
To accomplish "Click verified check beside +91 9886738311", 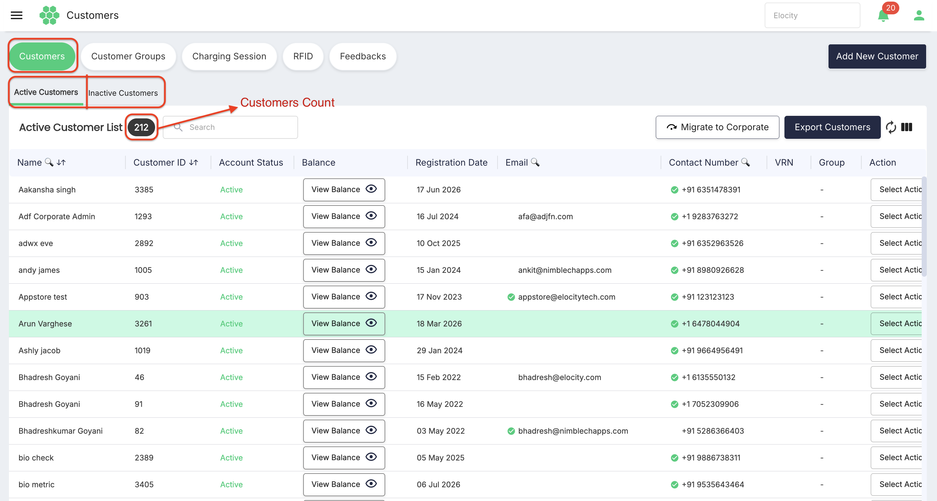I will (x=674, y=458).
